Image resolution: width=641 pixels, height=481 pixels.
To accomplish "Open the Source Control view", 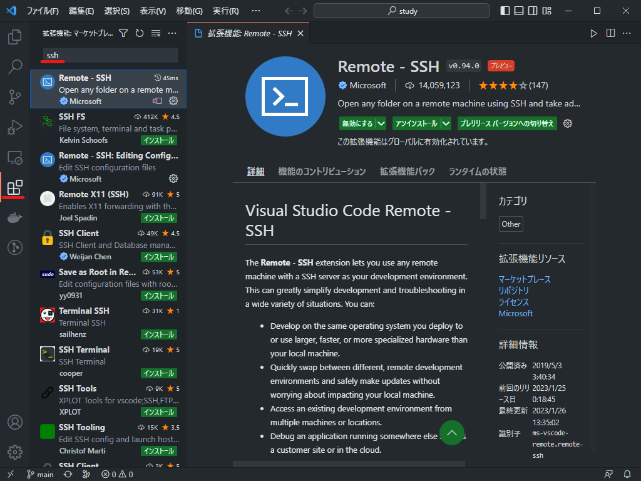I will (15, 96).
